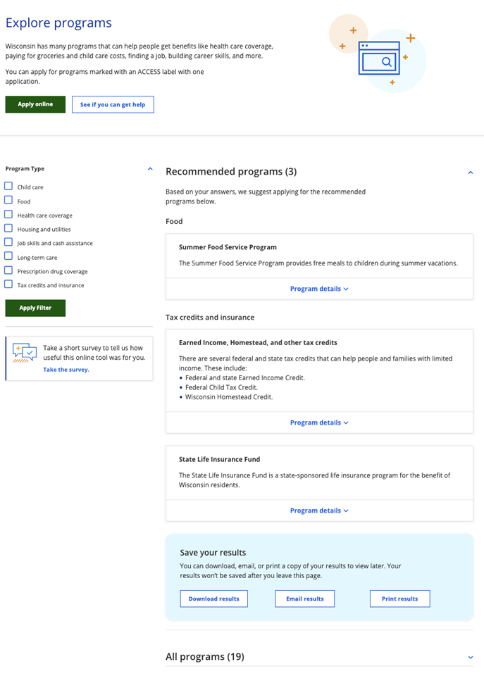Show State Life Insurance Fund Program details

pos(319,511)
